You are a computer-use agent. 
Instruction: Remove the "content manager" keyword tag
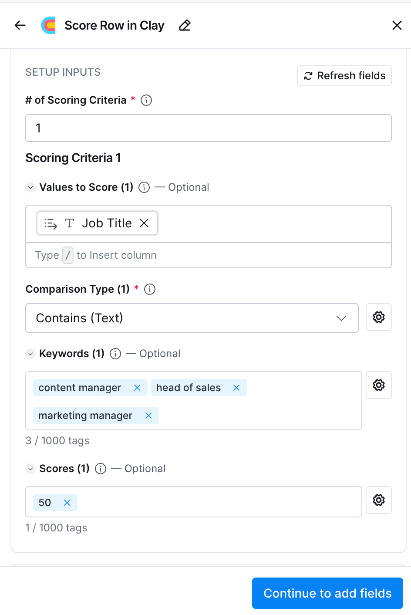[x=137, y=388]
